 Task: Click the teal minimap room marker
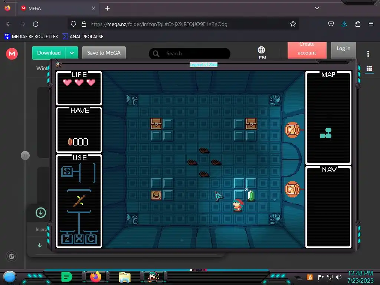326,133
